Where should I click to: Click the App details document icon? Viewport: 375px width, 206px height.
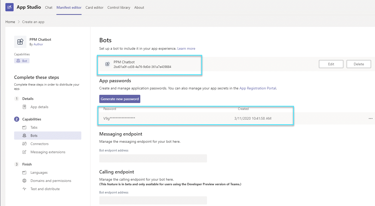click(24, 107)
